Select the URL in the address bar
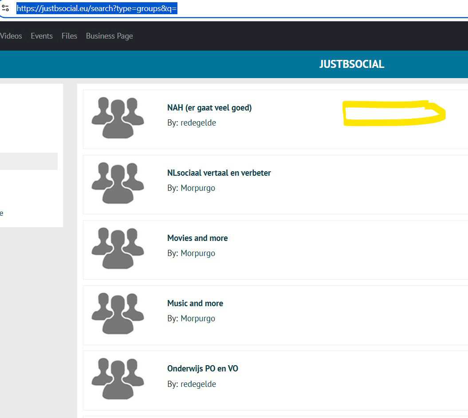 tap(97, 8)
